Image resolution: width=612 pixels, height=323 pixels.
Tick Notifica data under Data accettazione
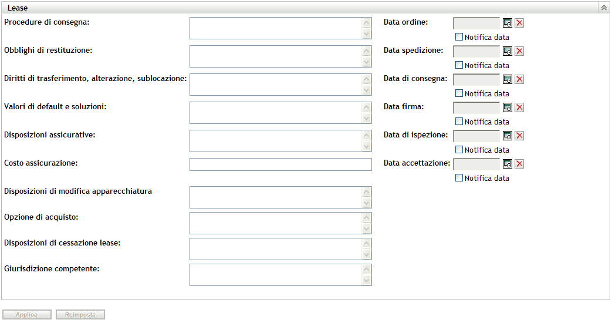point(459,178)
